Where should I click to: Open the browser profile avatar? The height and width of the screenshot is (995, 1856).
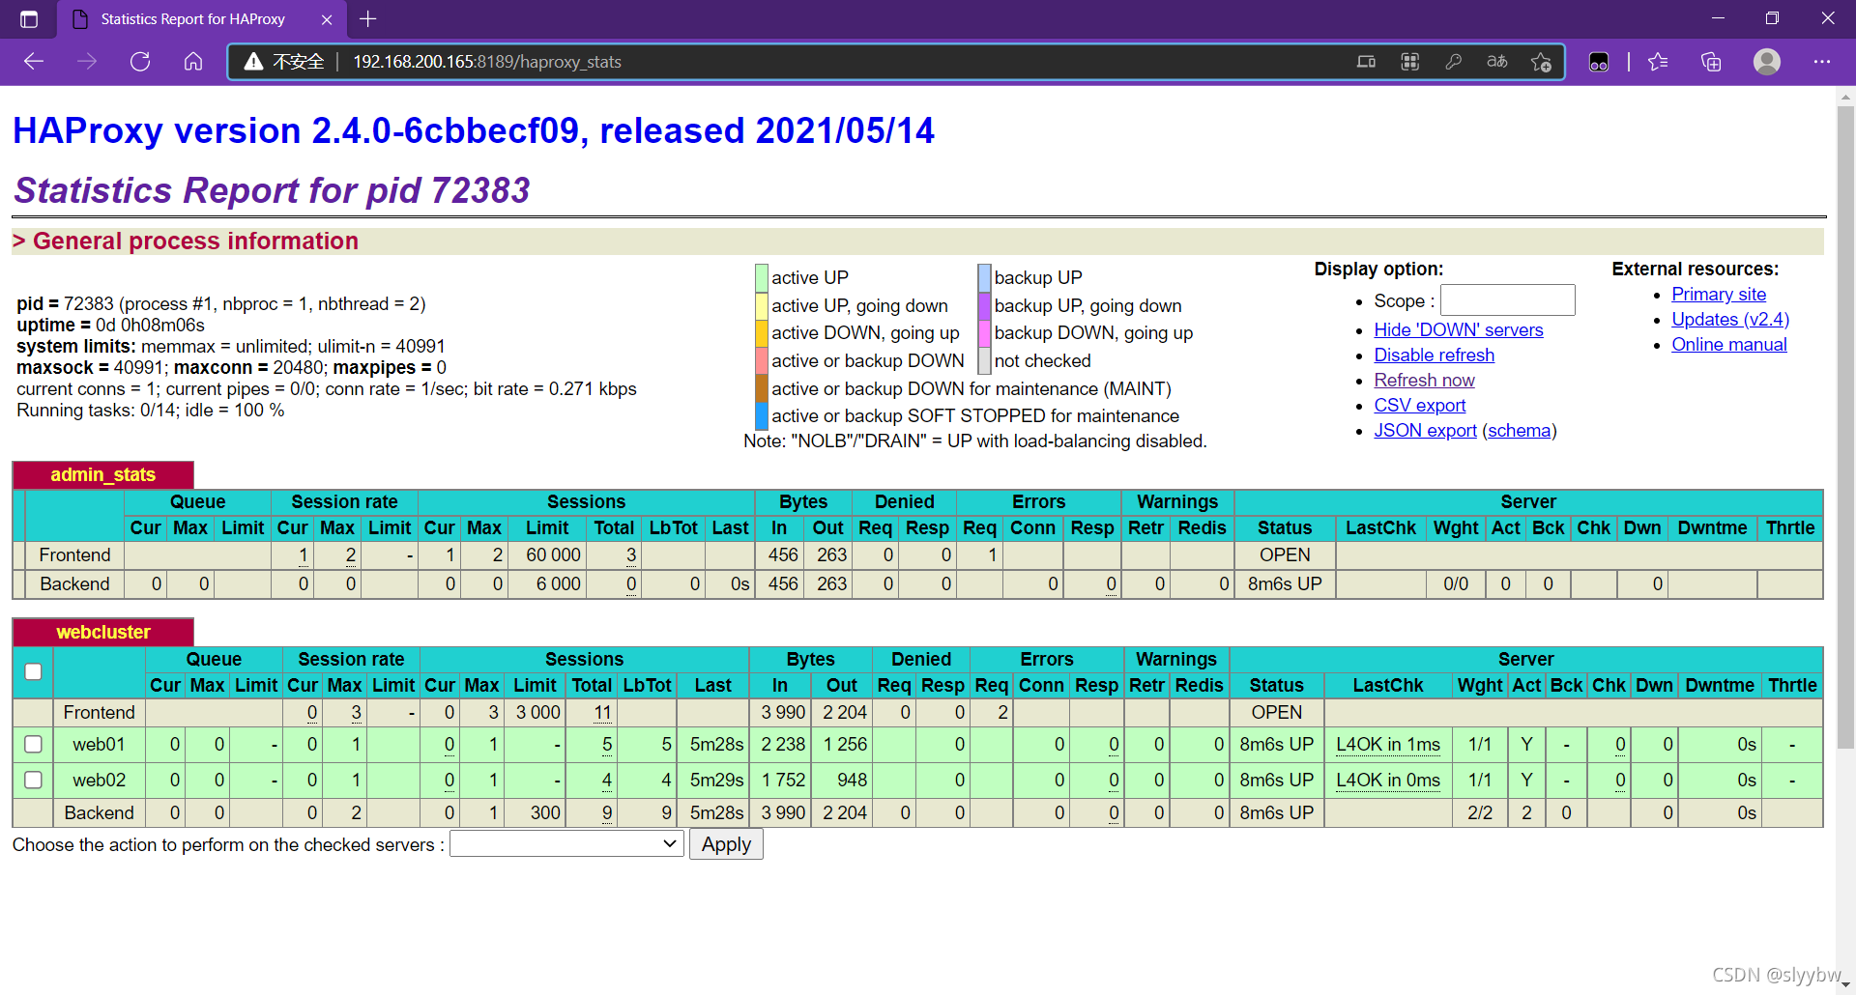coord(1767,62)
